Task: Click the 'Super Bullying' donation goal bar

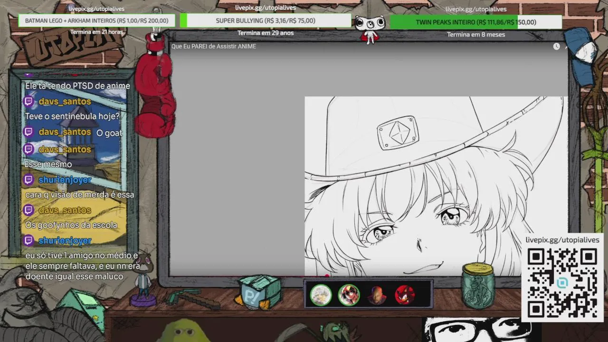Action: pos(266,20)
